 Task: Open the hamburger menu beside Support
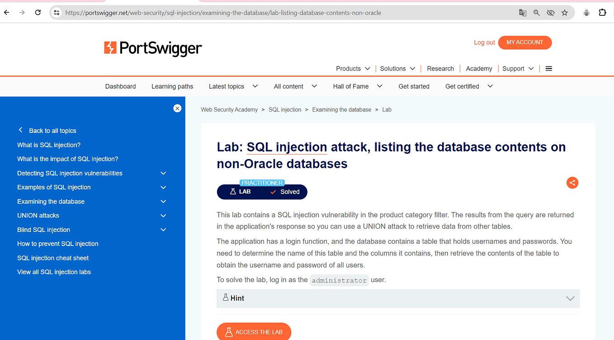coord(548,68)
